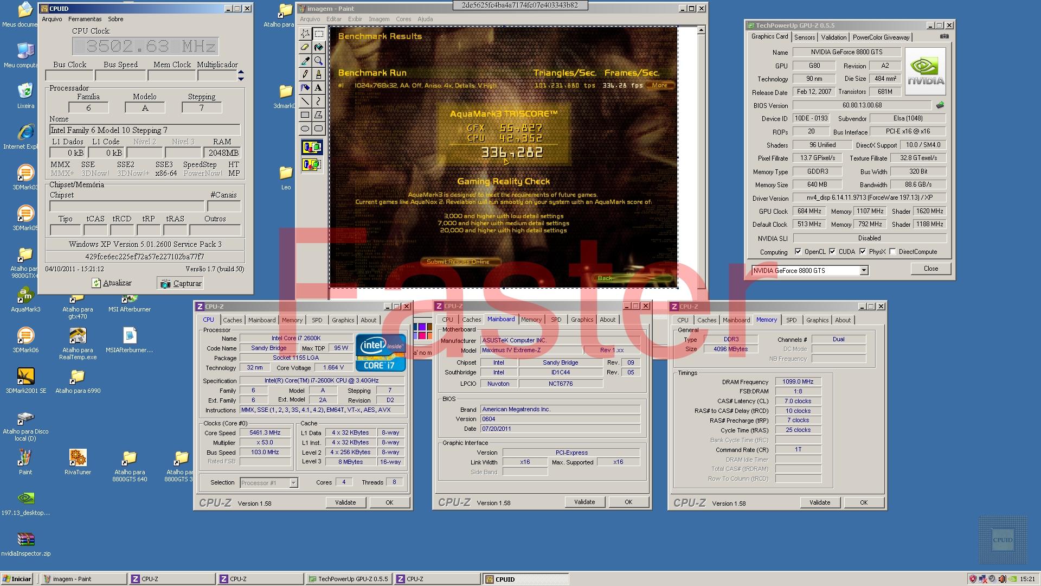Click the BIOS Version field in GPU-Z
Image resolution: width=1041 pixels, height=586 pixels.
click(x=862, y=105)
